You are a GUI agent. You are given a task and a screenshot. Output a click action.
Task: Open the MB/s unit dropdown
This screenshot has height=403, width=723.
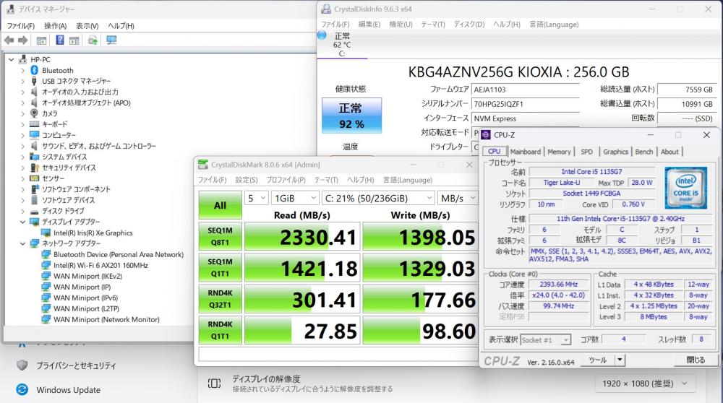click(x=458, y=198)
